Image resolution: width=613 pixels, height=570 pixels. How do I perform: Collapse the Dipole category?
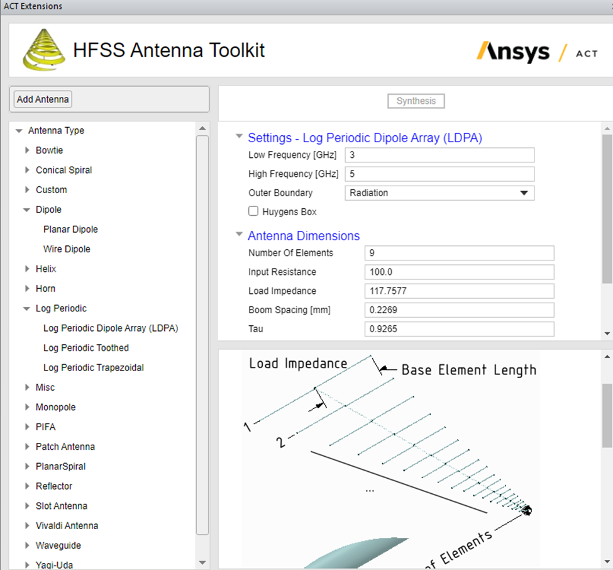coord(26,209)
